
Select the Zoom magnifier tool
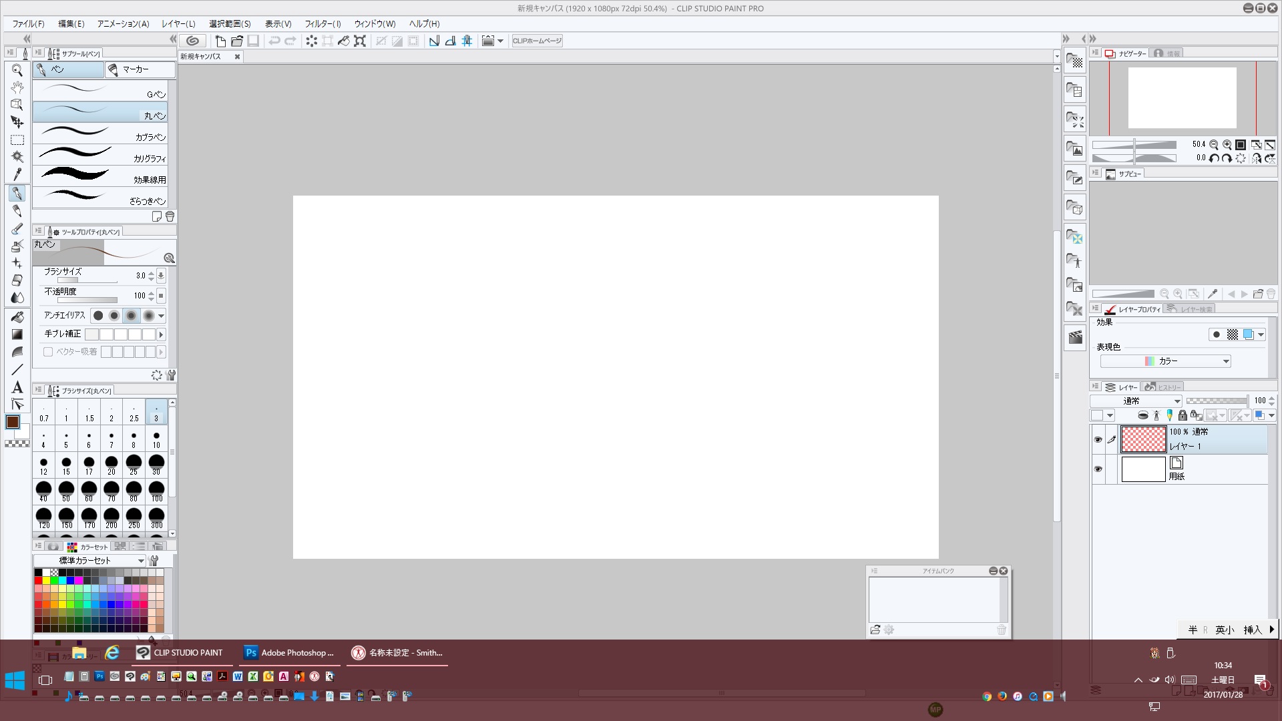point(17,69)
